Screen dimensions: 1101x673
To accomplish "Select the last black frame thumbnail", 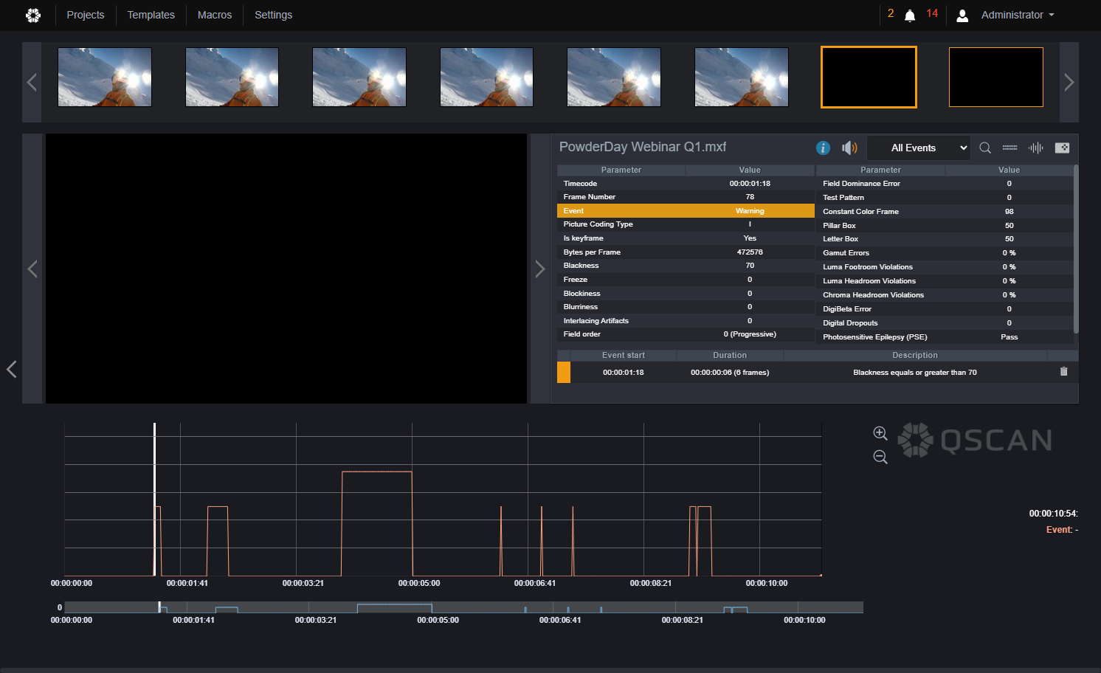I will (x=996, y=77).
